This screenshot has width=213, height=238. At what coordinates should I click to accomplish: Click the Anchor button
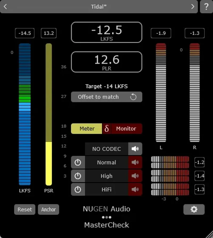(48, 210)
